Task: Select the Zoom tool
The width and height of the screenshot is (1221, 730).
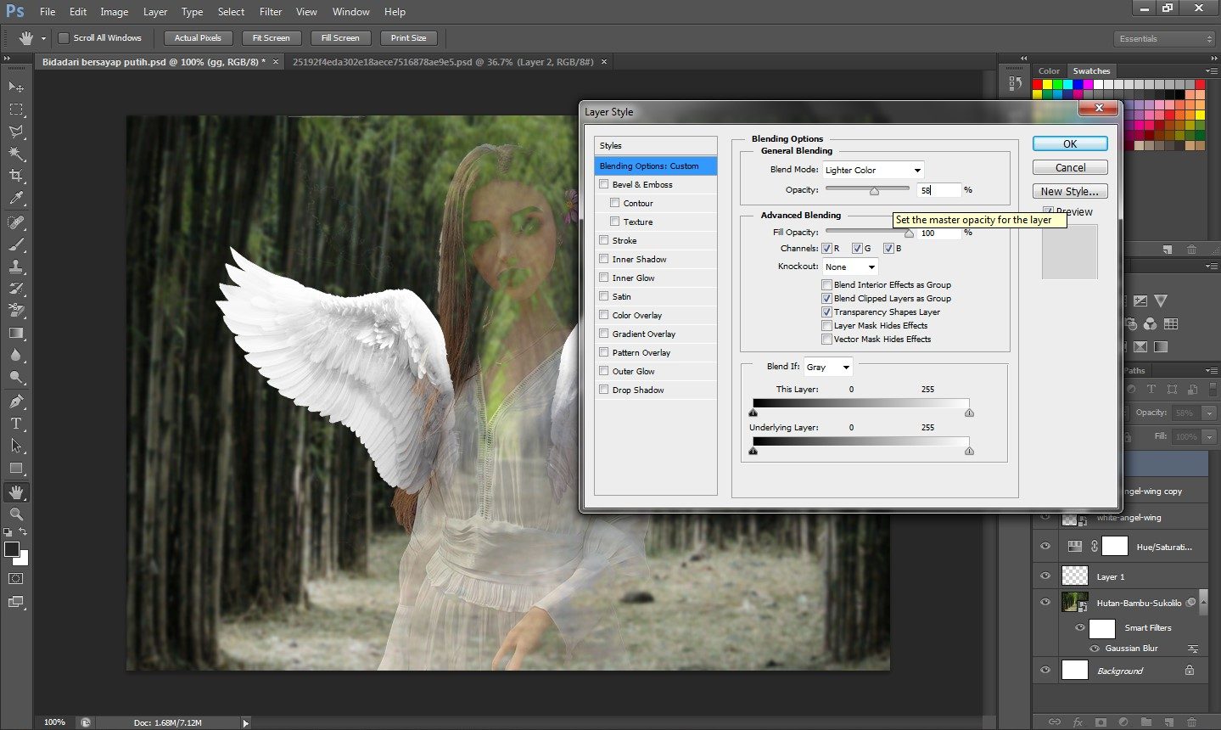Action: [16, 514]
